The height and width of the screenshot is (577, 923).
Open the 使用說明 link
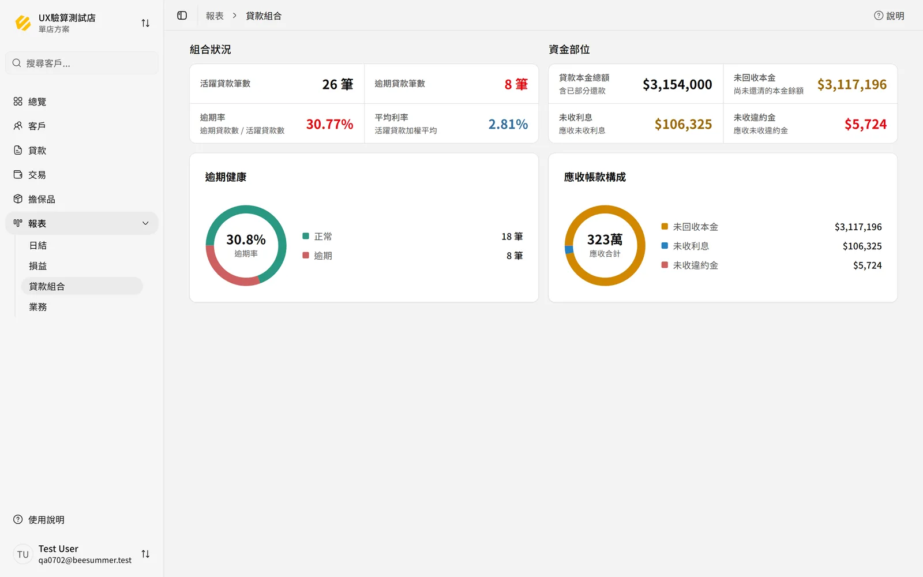(x=46, y=520)
